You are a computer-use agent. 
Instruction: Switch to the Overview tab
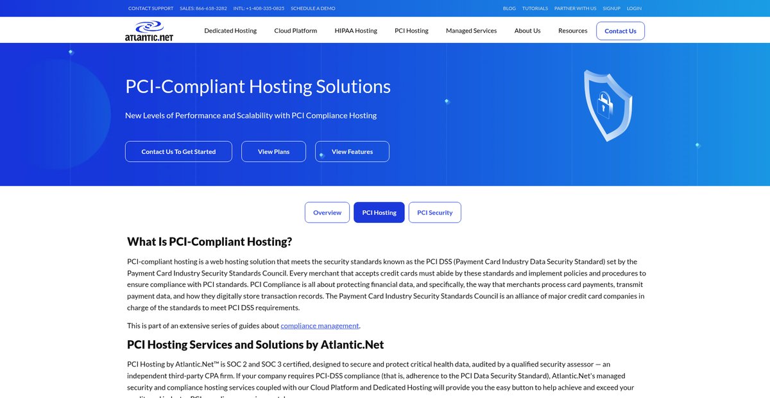[327, 212]
